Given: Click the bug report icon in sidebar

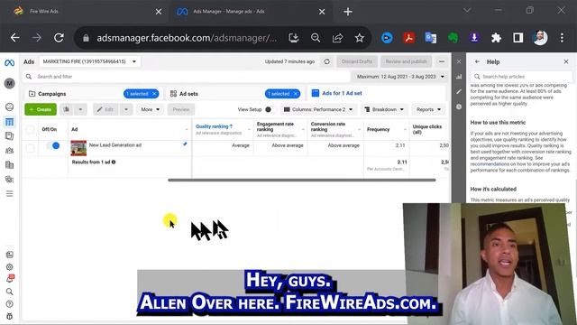Looking at the screenshot, I should pyautogui.click(x=10, y=316).
